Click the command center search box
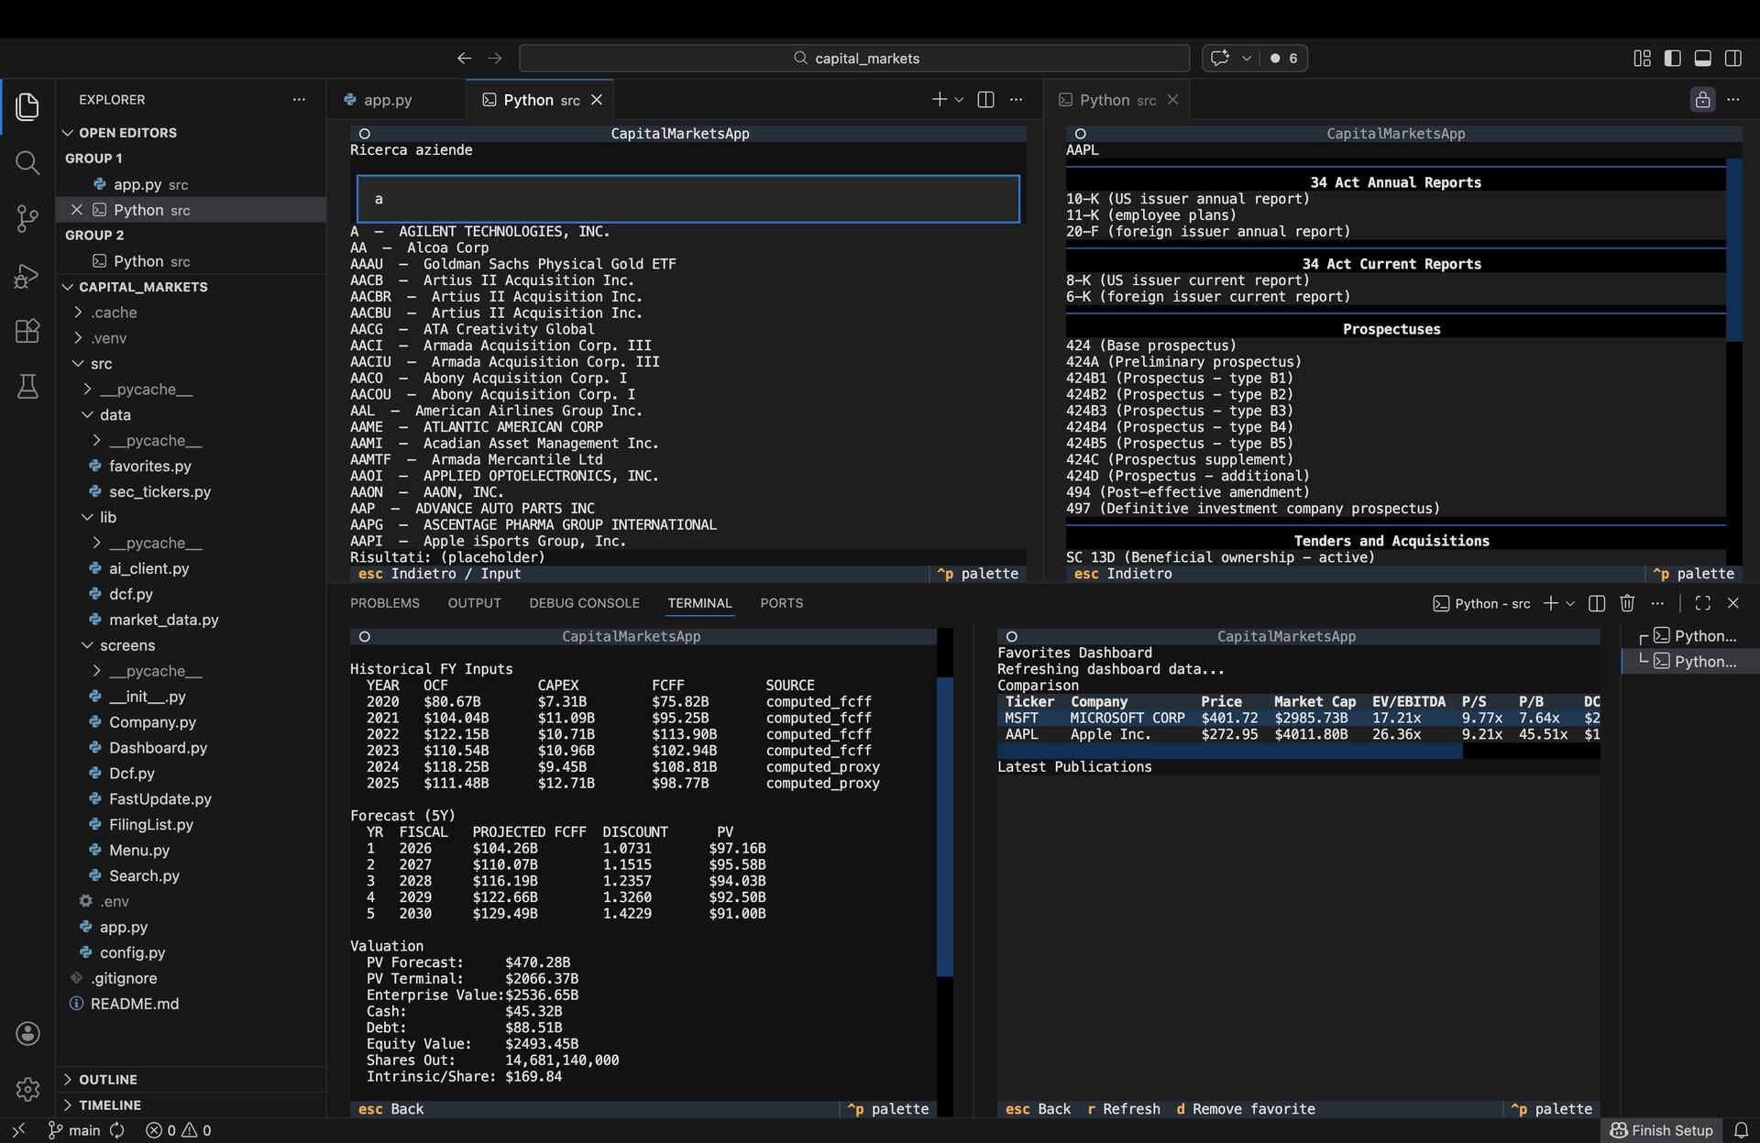The width and height of the screenshot is (1760, 1143). pyautogui.click(x=854, y=58)
